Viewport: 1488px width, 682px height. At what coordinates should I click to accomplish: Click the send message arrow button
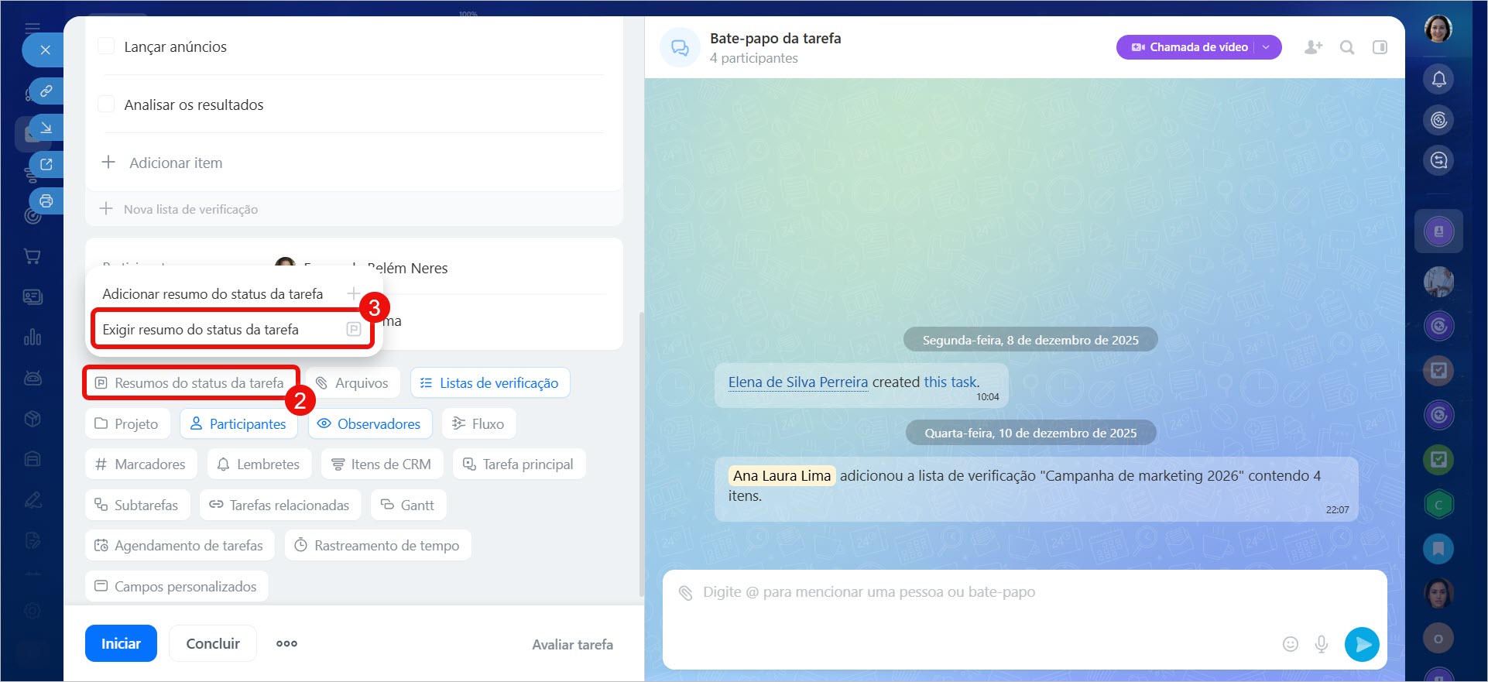point(1362,644)
